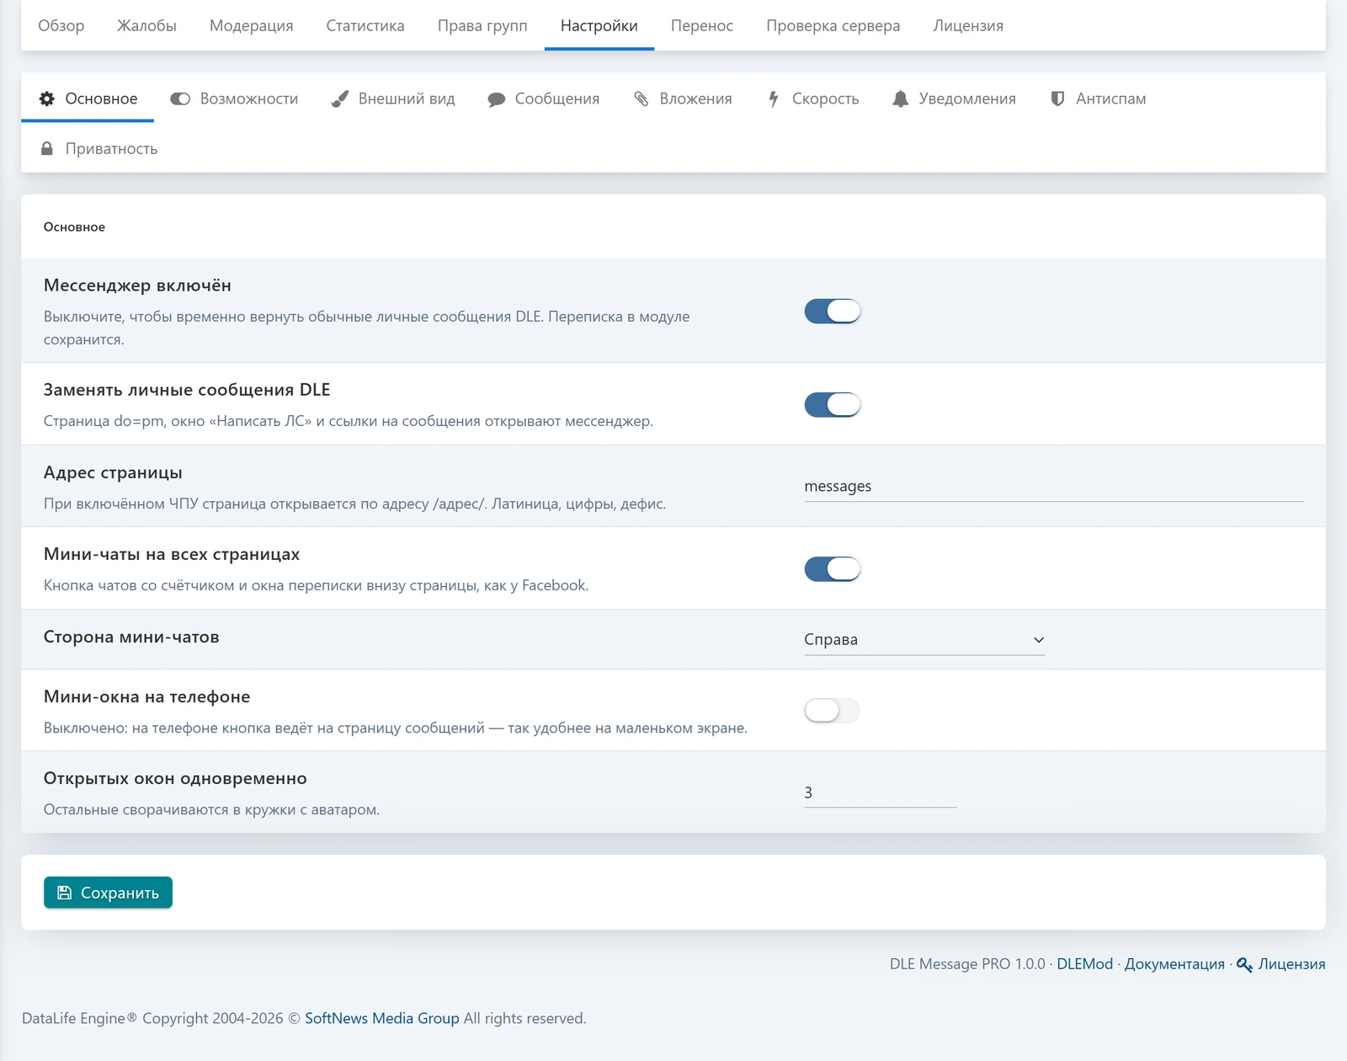Select the Права групп tab

[x=482, y=25]
